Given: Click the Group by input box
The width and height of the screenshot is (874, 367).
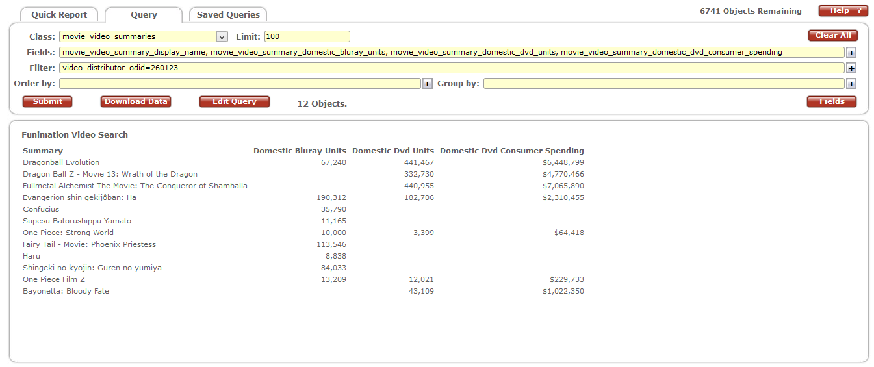Looking at the screenshot, I should 663,84.
